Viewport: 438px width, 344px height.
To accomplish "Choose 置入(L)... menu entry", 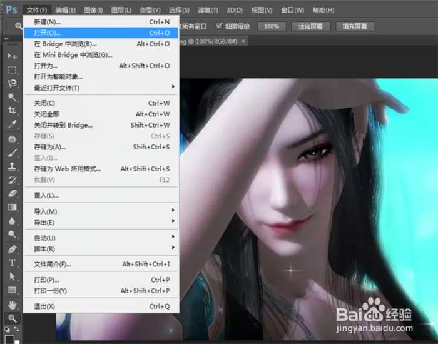I will click(101, 195).
